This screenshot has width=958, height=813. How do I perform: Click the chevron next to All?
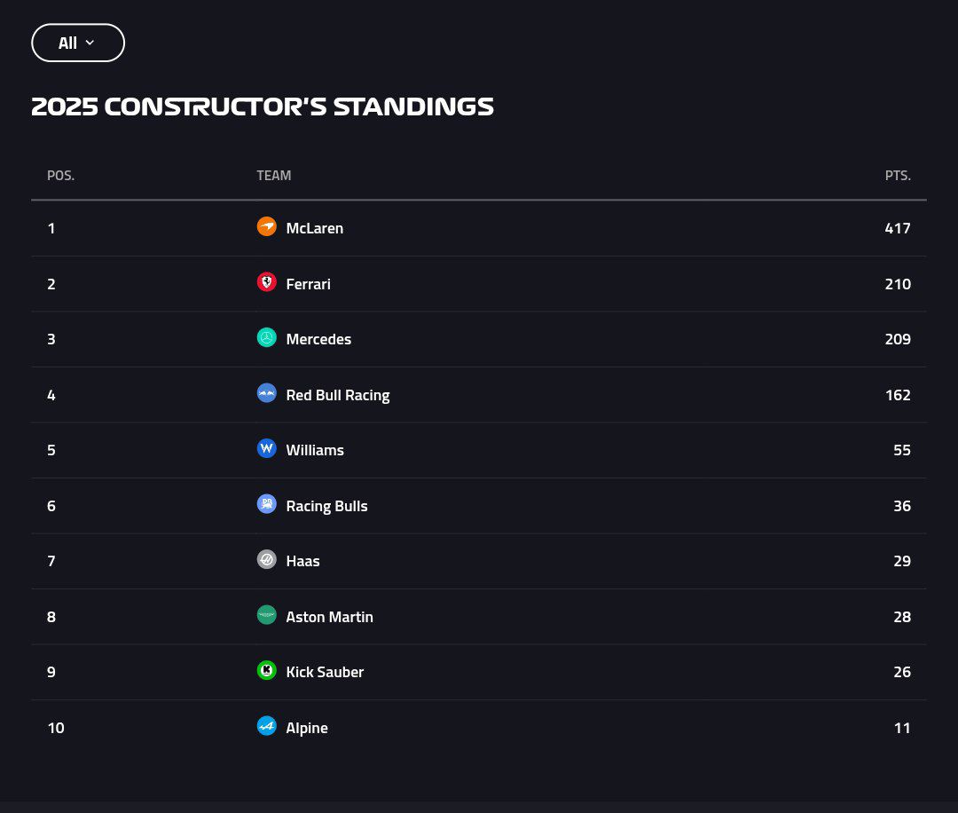(91, 43)
